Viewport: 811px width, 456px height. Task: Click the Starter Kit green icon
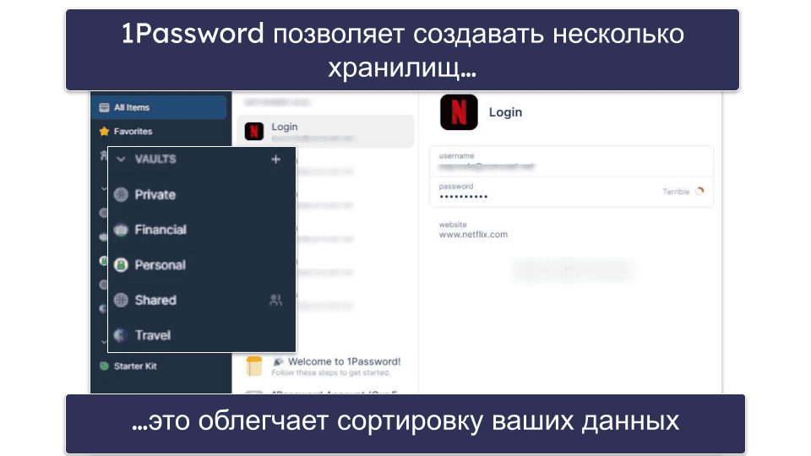tap(104, 366)
